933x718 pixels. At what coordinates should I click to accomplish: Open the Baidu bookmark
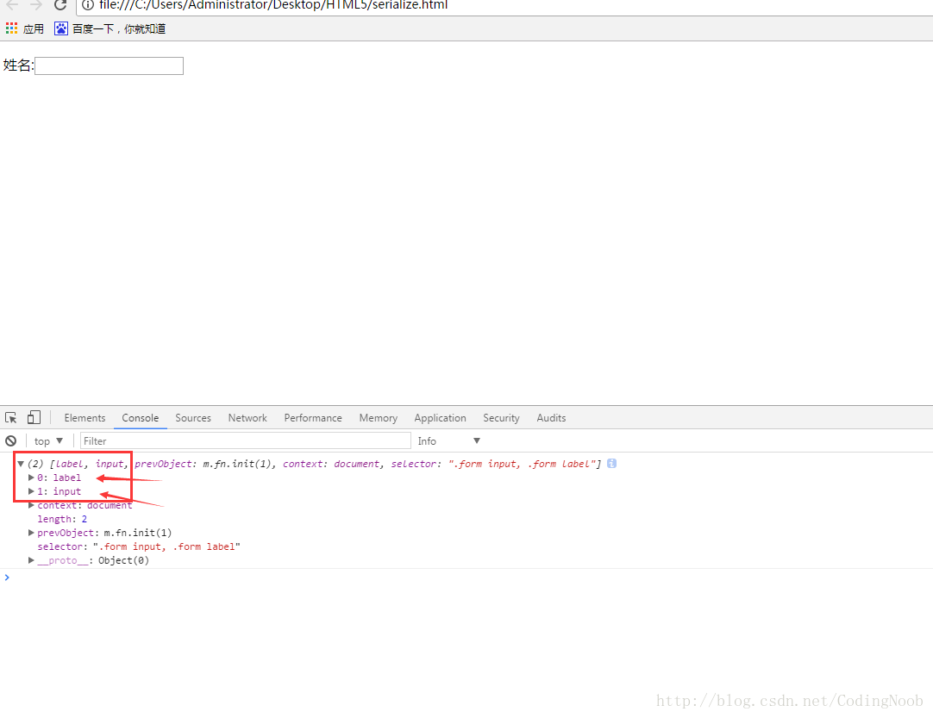[x=110, y=28]
